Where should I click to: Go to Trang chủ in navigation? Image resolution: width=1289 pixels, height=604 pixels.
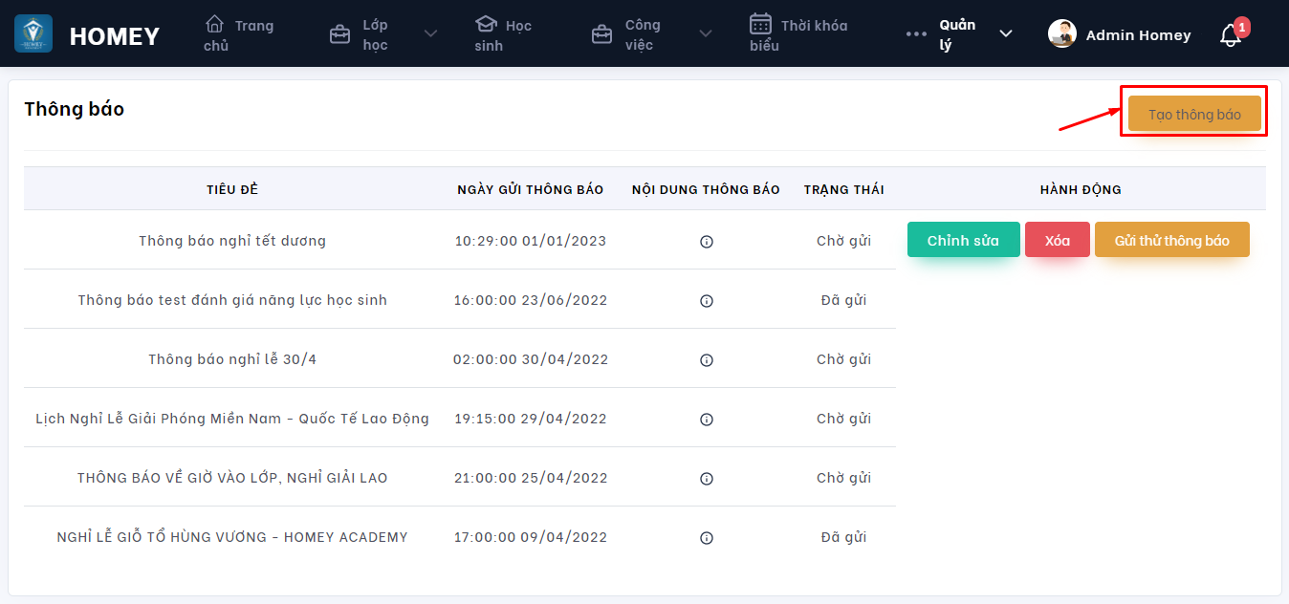tap(239, 34)
